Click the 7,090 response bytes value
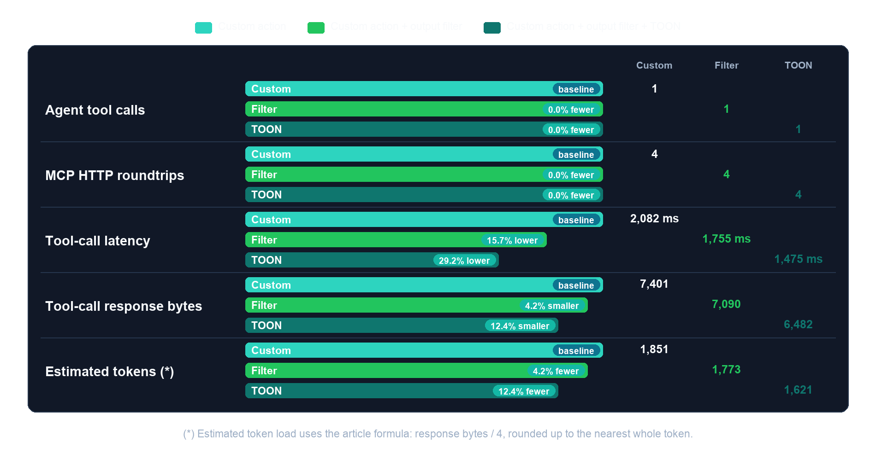Image resolution: width=876 pixels, height=465 pixels. (727, 304)
